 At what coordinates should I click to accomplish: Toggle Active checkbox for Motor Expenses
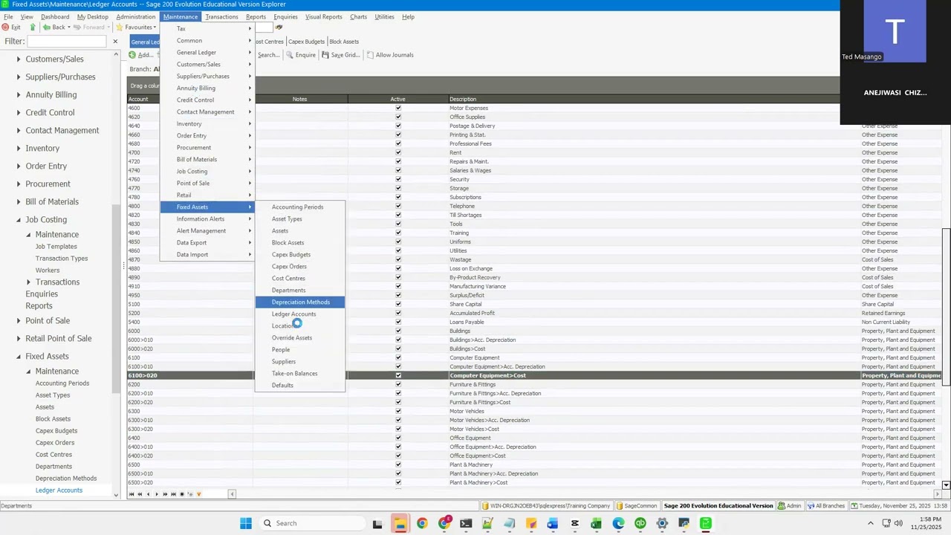pyautogui.click(x=397, y=108)
